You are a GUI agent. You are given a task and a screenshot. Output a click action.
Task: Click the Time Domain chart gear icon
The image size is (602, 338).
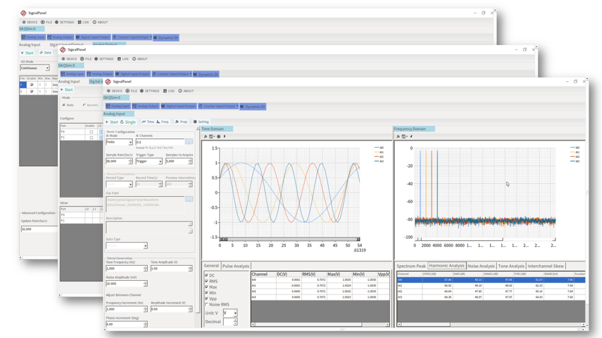click(x=219, y=137)
